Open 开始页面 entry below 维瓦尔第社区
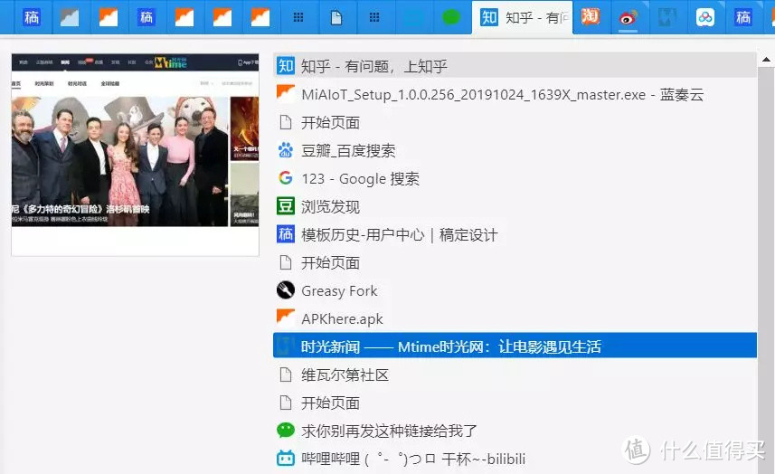 point(515,403)
